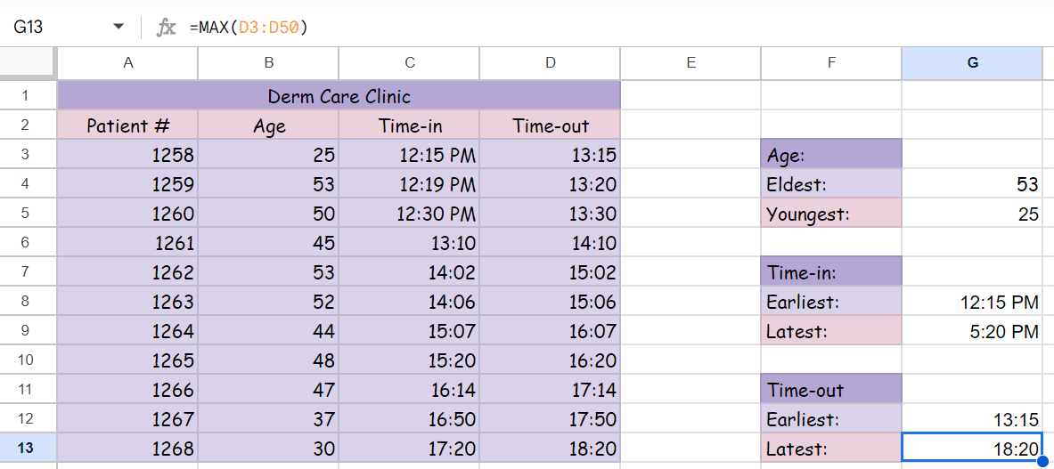This screenshot has height=469, width=1054.
Task: Click the fill handle on cell G13
Action: (1042, 462)
